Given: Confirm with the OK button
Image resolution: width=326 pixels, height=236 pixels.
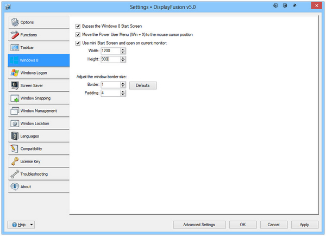Looking at the screenshot, I should 243,225.
